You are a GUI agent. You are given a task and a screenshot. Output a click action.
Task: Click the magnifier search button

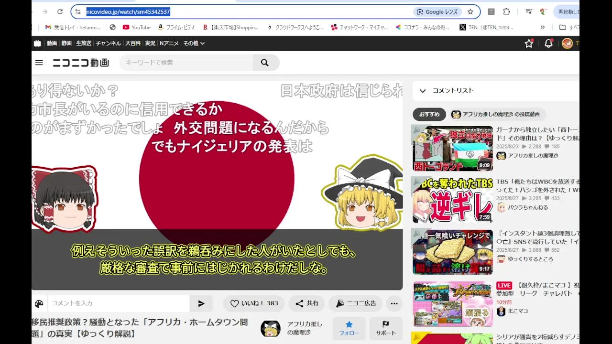click(265, 63)
